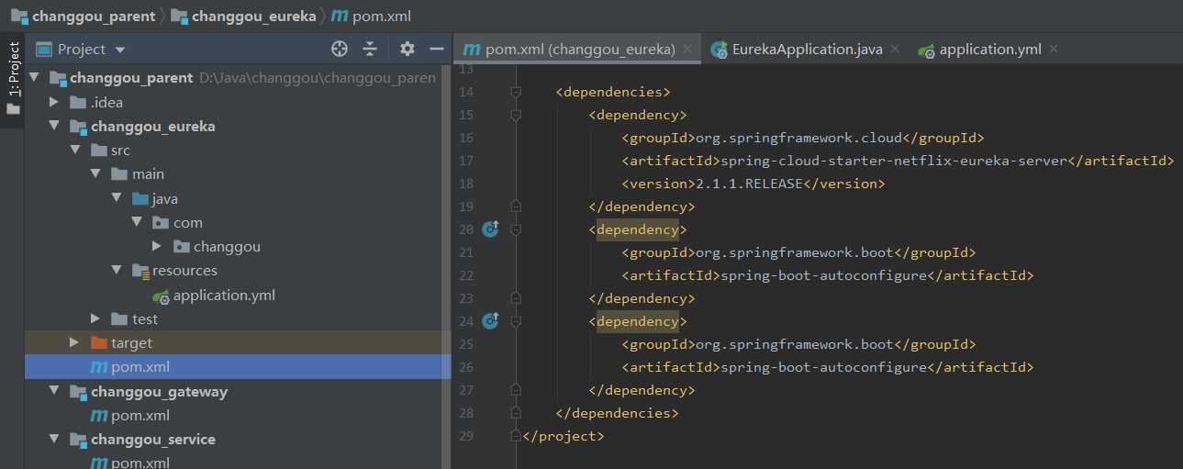
Task: Expand the test folder arrow
Action: pyautogui.click(x=95, y=318)
